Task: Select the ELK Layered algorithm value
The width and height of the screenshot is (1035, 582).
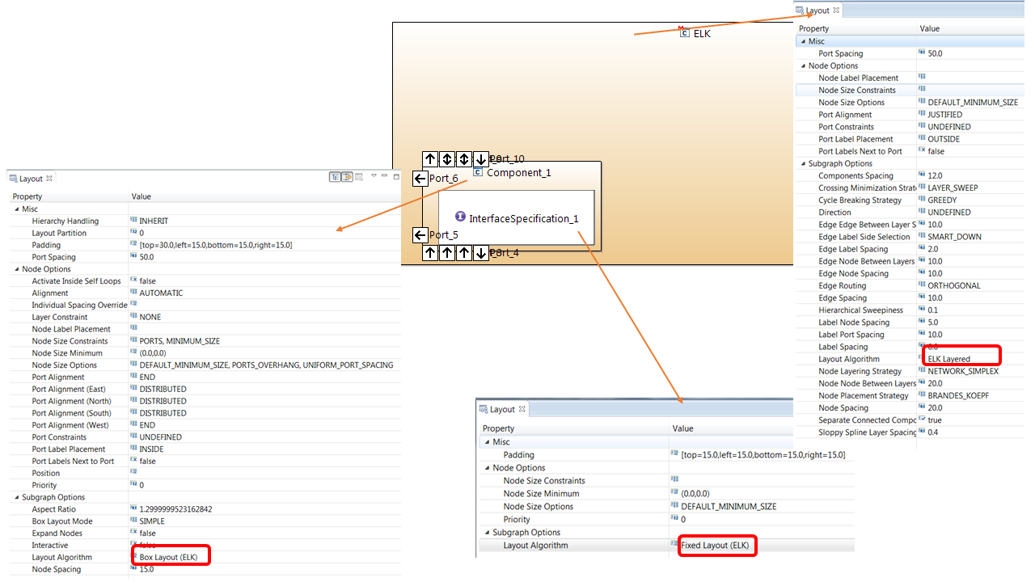Action: click(x=949, y=359)
